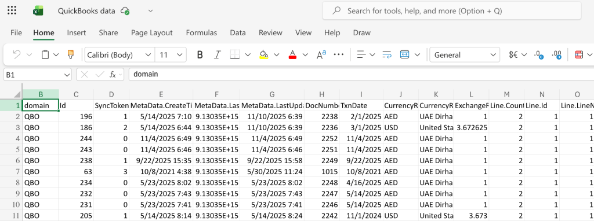Switch to the Share tab
Viewport: 594px width, 221px height.
point(108,33)
